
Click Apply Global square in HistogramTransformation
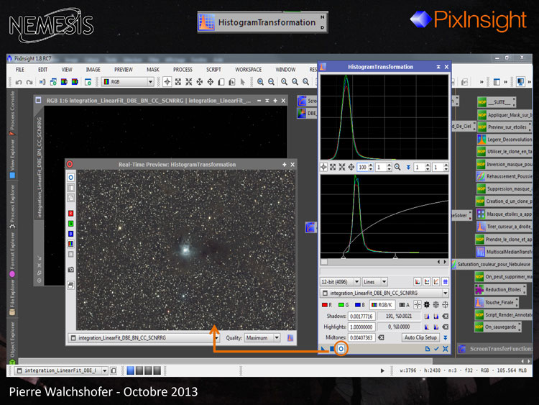pos(332,349)
